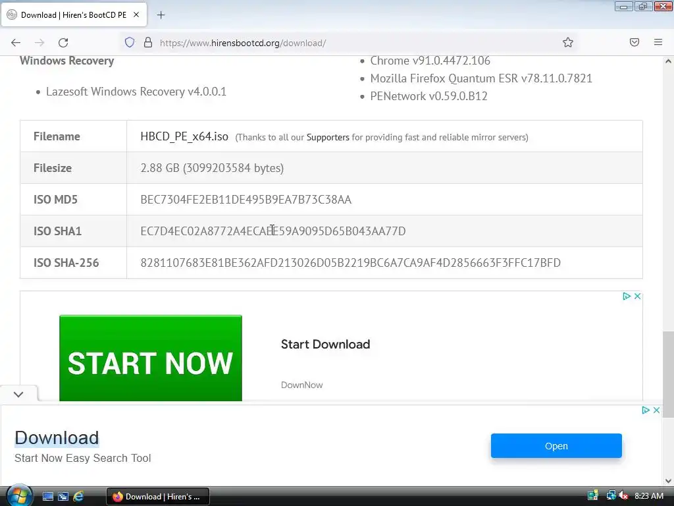Select the ISO SHA1 hash value
Viewport: 674px width, 506px height.
pyautogui.click(x=273, y=231)
